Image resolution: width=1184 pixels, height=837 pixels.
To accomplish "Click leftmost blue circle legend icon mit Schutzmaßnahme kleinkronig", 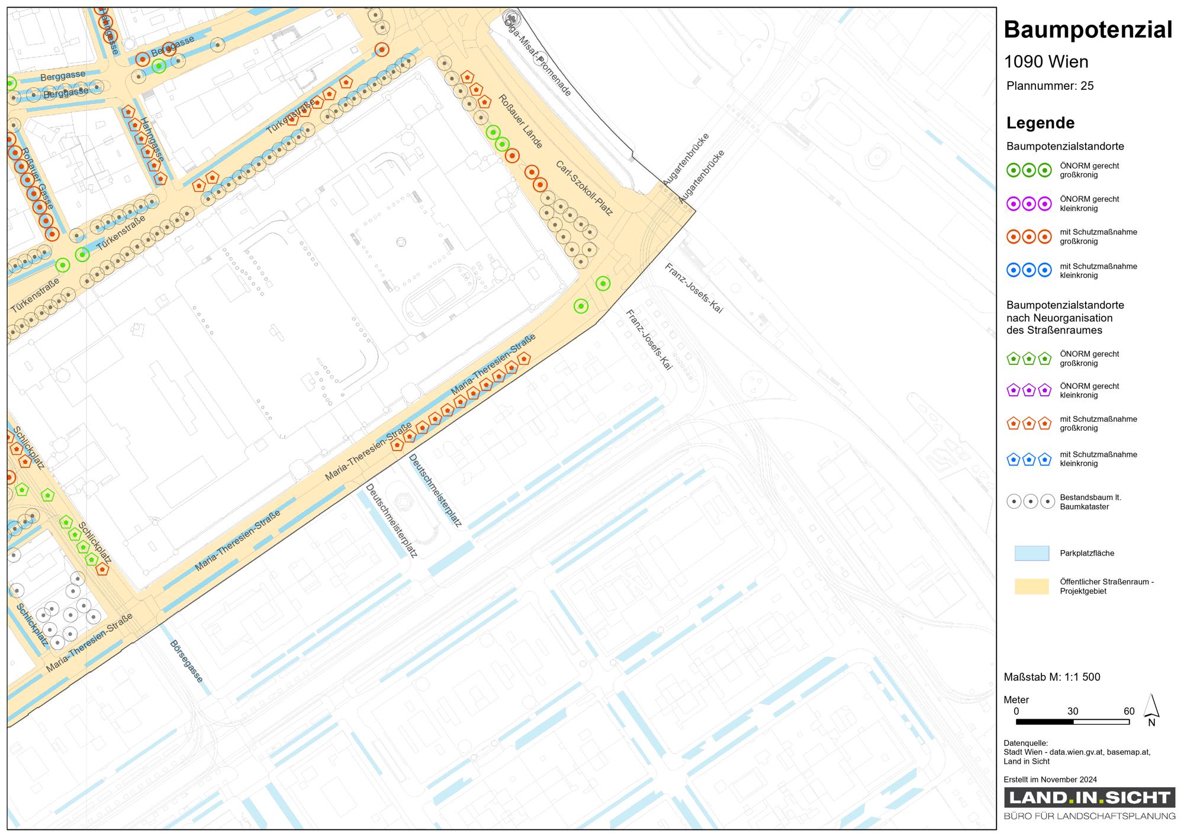I will 1014,270.
